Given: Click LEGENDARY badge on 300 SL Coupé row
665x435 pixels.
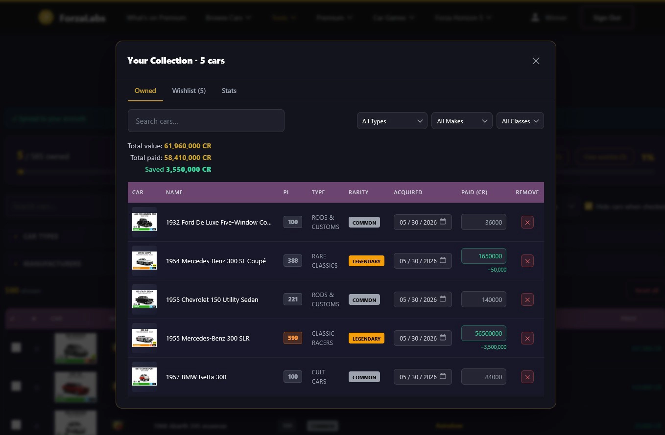Looking at the screenshot, I should (x=366, y=261).
